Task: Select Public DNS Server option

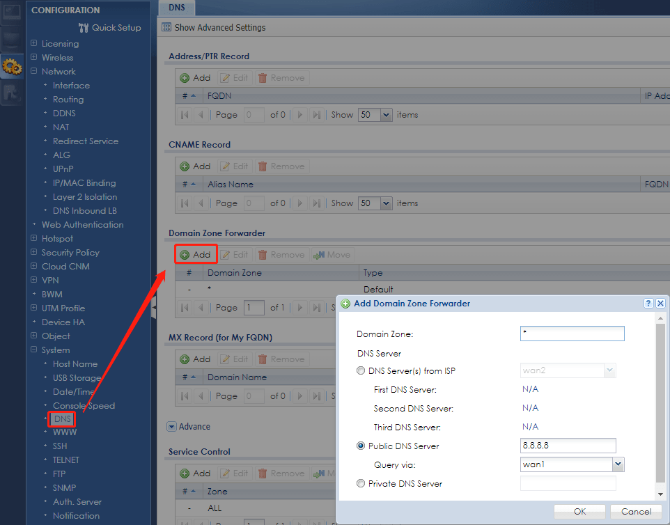Action: [x=361, y=446]
